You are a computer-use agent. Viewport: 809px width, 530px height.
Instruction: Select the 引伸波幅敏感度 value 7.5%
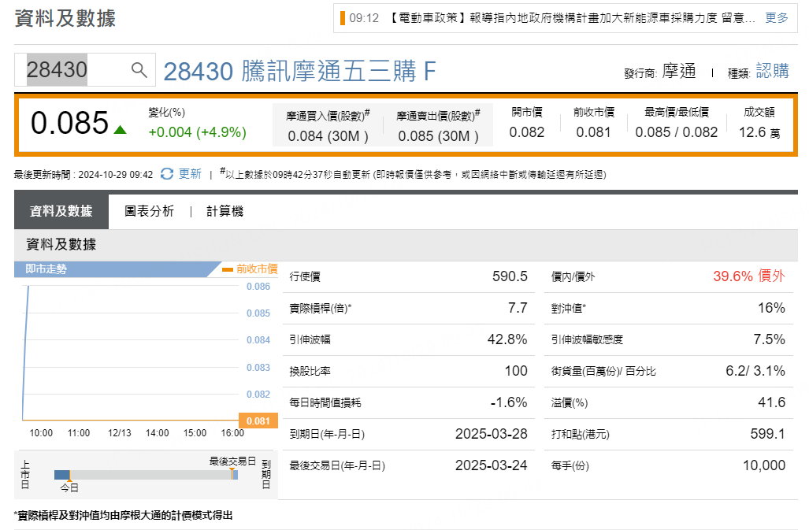770,339
